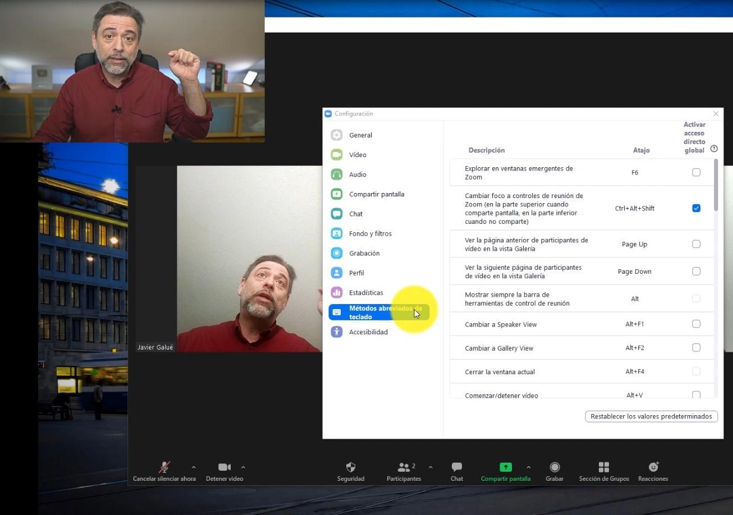Click Restablecer los valores predeterminados button

pos(651,416)
